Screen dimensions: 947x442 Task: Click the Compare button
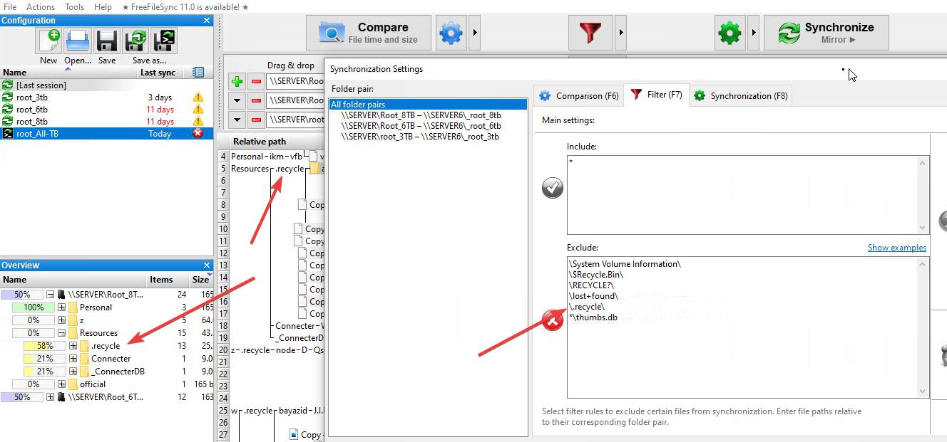tap(369, 33)
